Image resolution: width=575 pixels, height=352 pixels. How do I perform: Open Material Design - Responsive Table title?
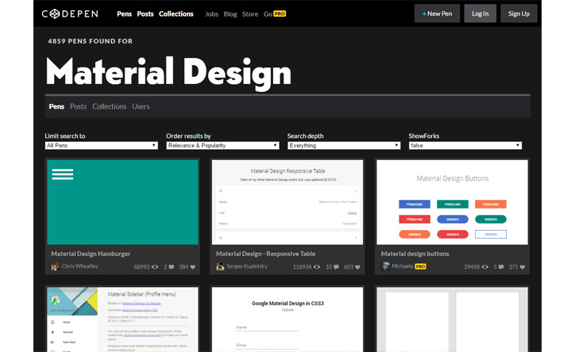(x=265, y=254)
